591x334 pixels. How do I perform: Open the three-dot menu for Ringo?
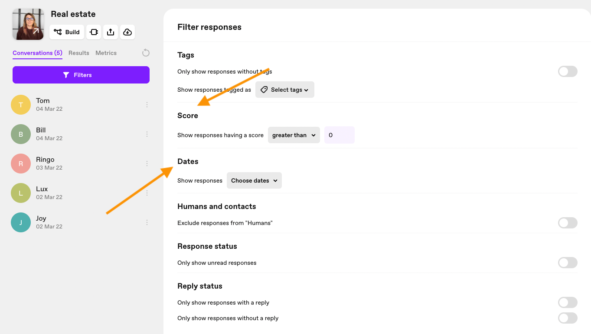[x=147, y=164]
